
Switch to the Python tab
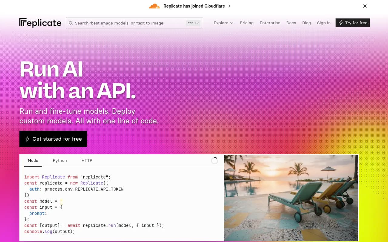coord(60,160)
